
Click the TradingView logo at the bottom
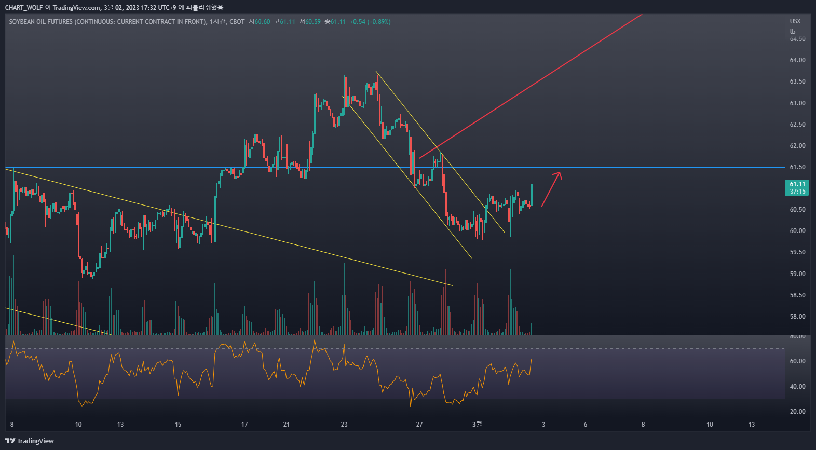(x=30, y=441)
